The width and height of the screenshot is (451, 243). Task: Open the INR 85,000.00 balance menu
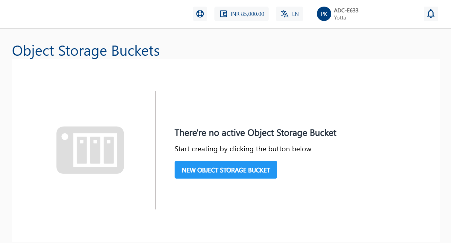tap(241, 13)
